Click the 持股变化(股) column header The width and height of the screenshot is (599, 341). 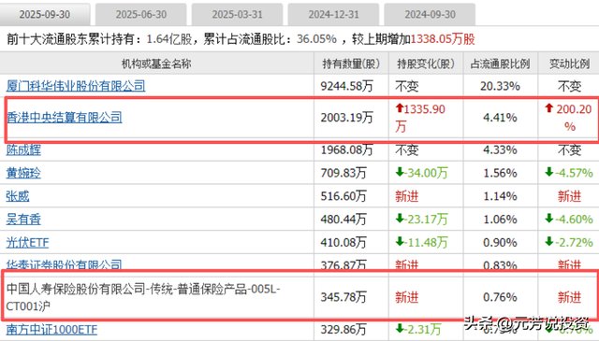(x=426, y=64)
